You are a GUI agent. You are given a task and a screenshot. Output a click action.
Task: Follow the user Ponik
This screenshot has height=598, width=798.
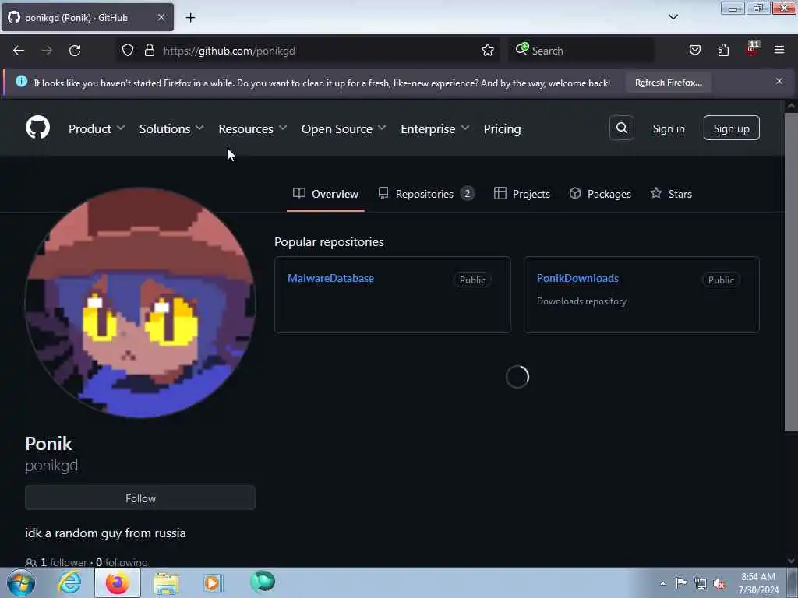pos(140,498)
